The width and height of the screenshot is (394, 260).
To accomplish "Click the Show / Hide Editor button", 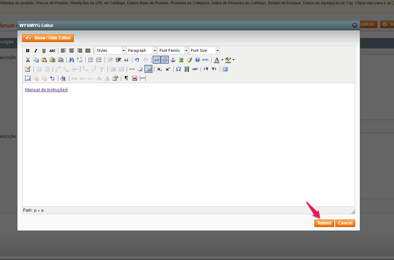I will pyautogui.click(x=48, y=38).
